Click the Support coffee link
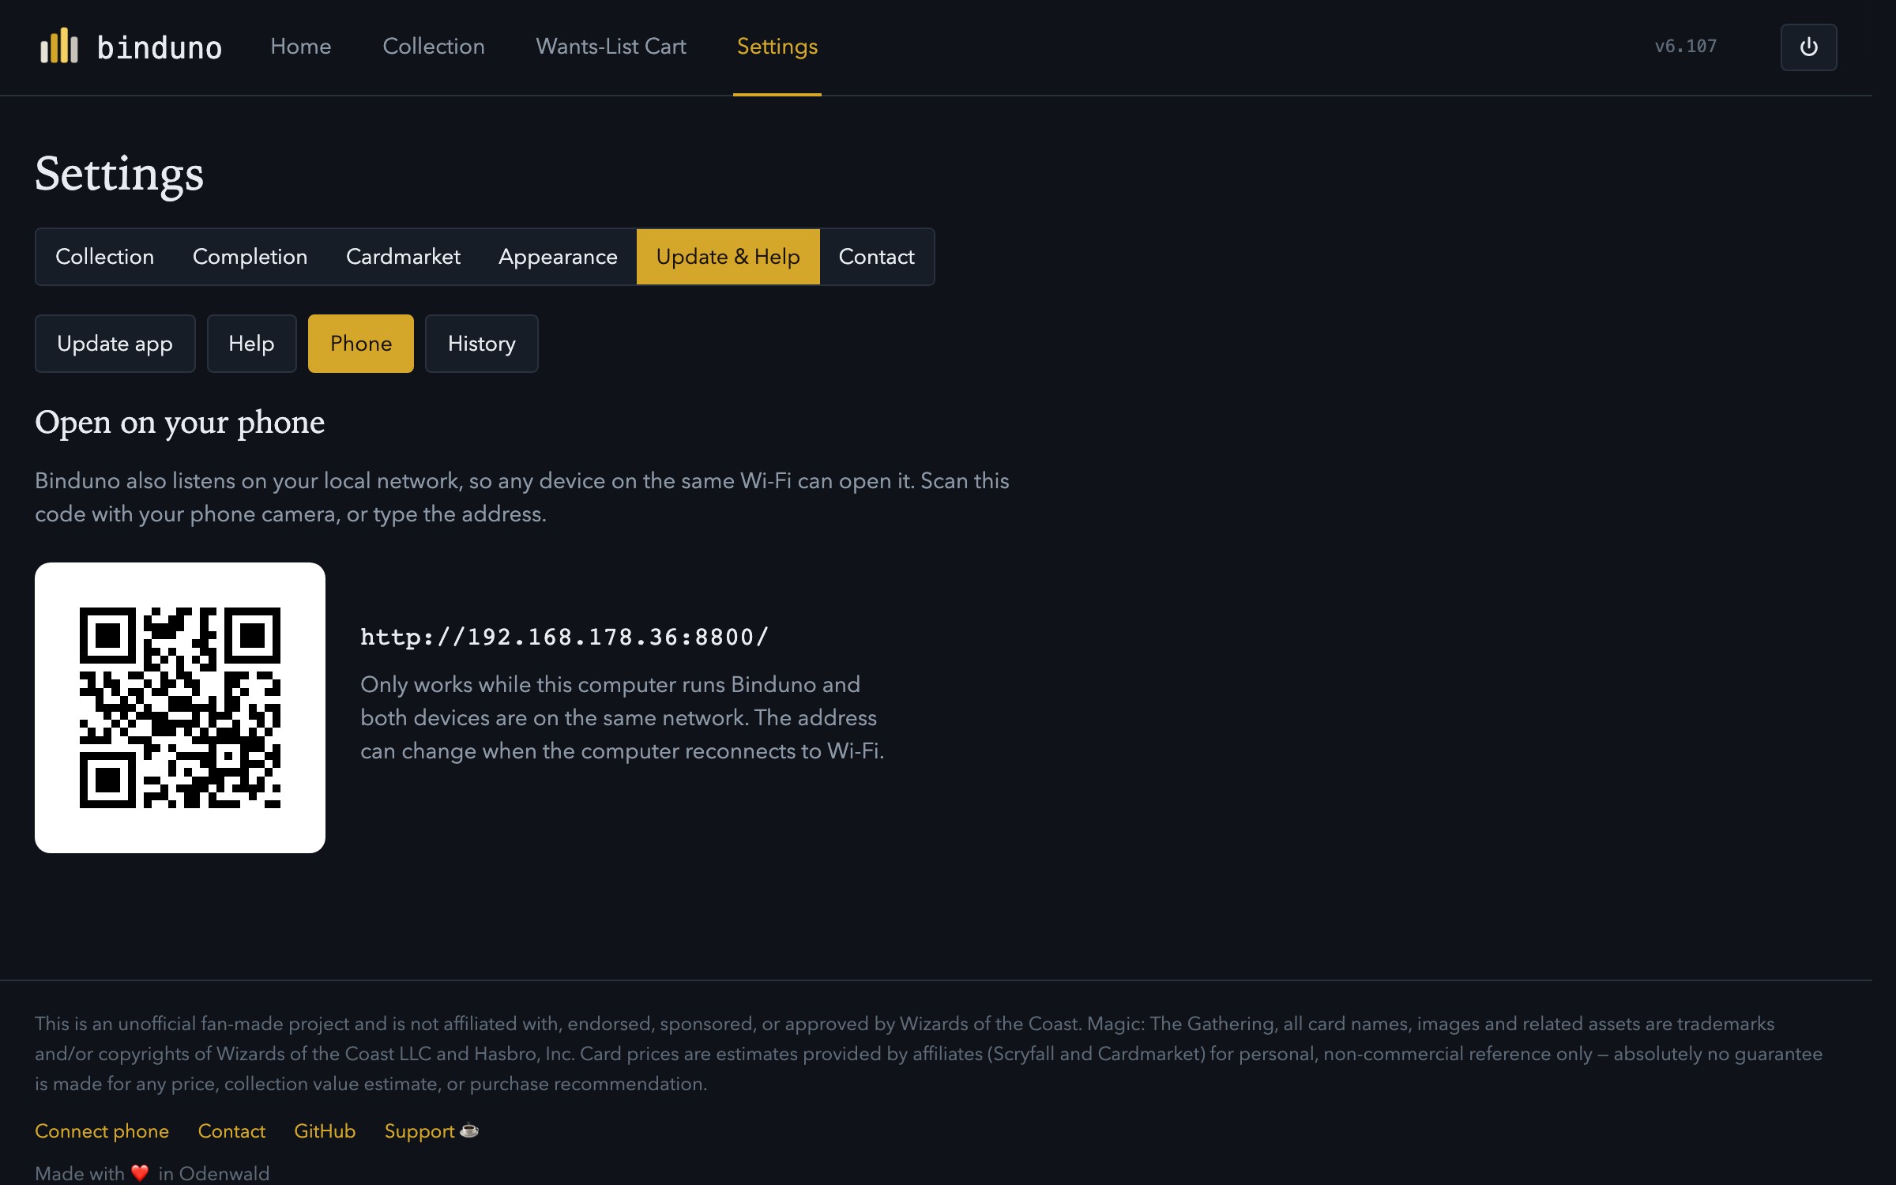1896x1185 pixels. pos(431,1131)
